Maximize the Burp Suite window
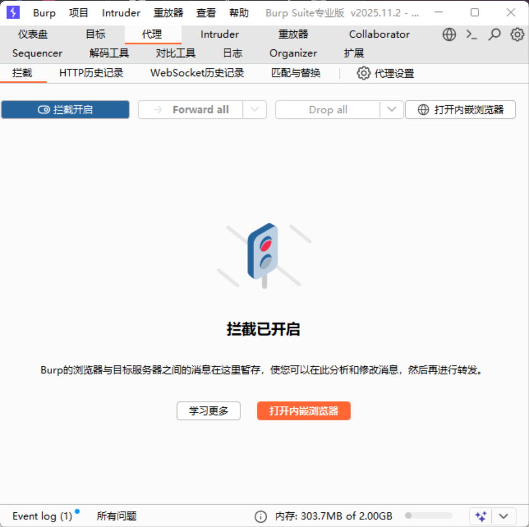529x527 pixels. (475, 13)
